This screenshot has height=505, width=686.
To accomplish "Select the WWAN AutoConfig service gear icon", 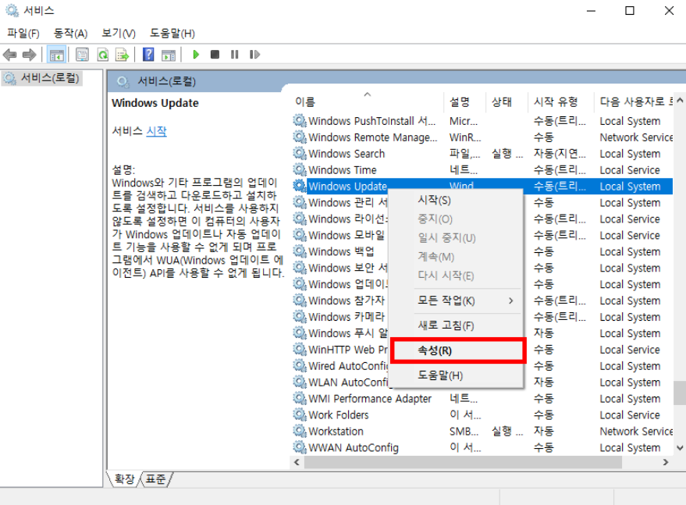I will [x=300, y=447].
